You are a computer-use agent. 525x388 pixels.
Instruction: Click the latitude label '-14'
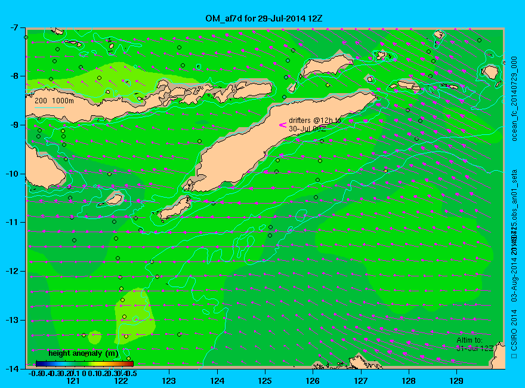(x=11, y=368)
